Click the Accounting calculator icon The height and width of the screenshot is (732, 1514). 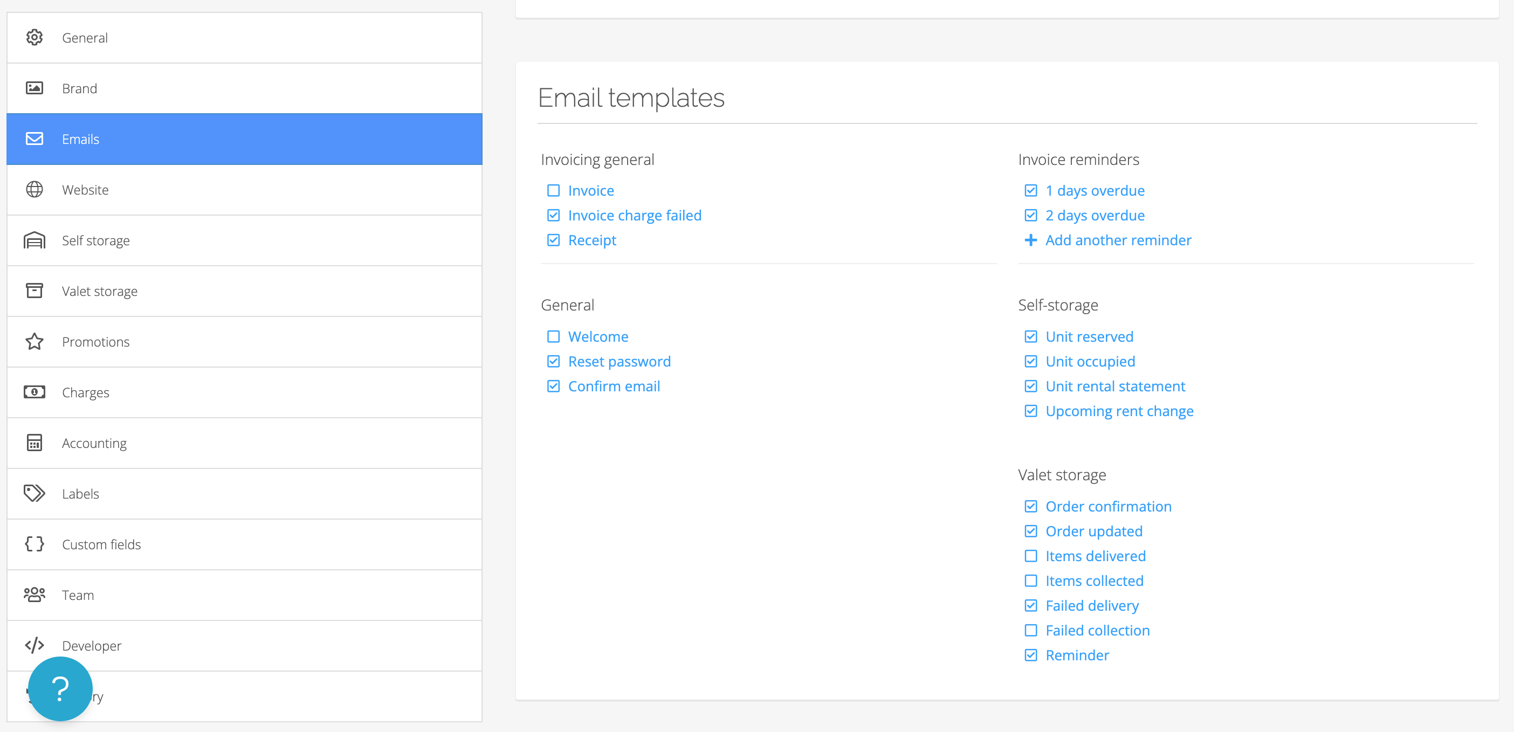(34, 443)
